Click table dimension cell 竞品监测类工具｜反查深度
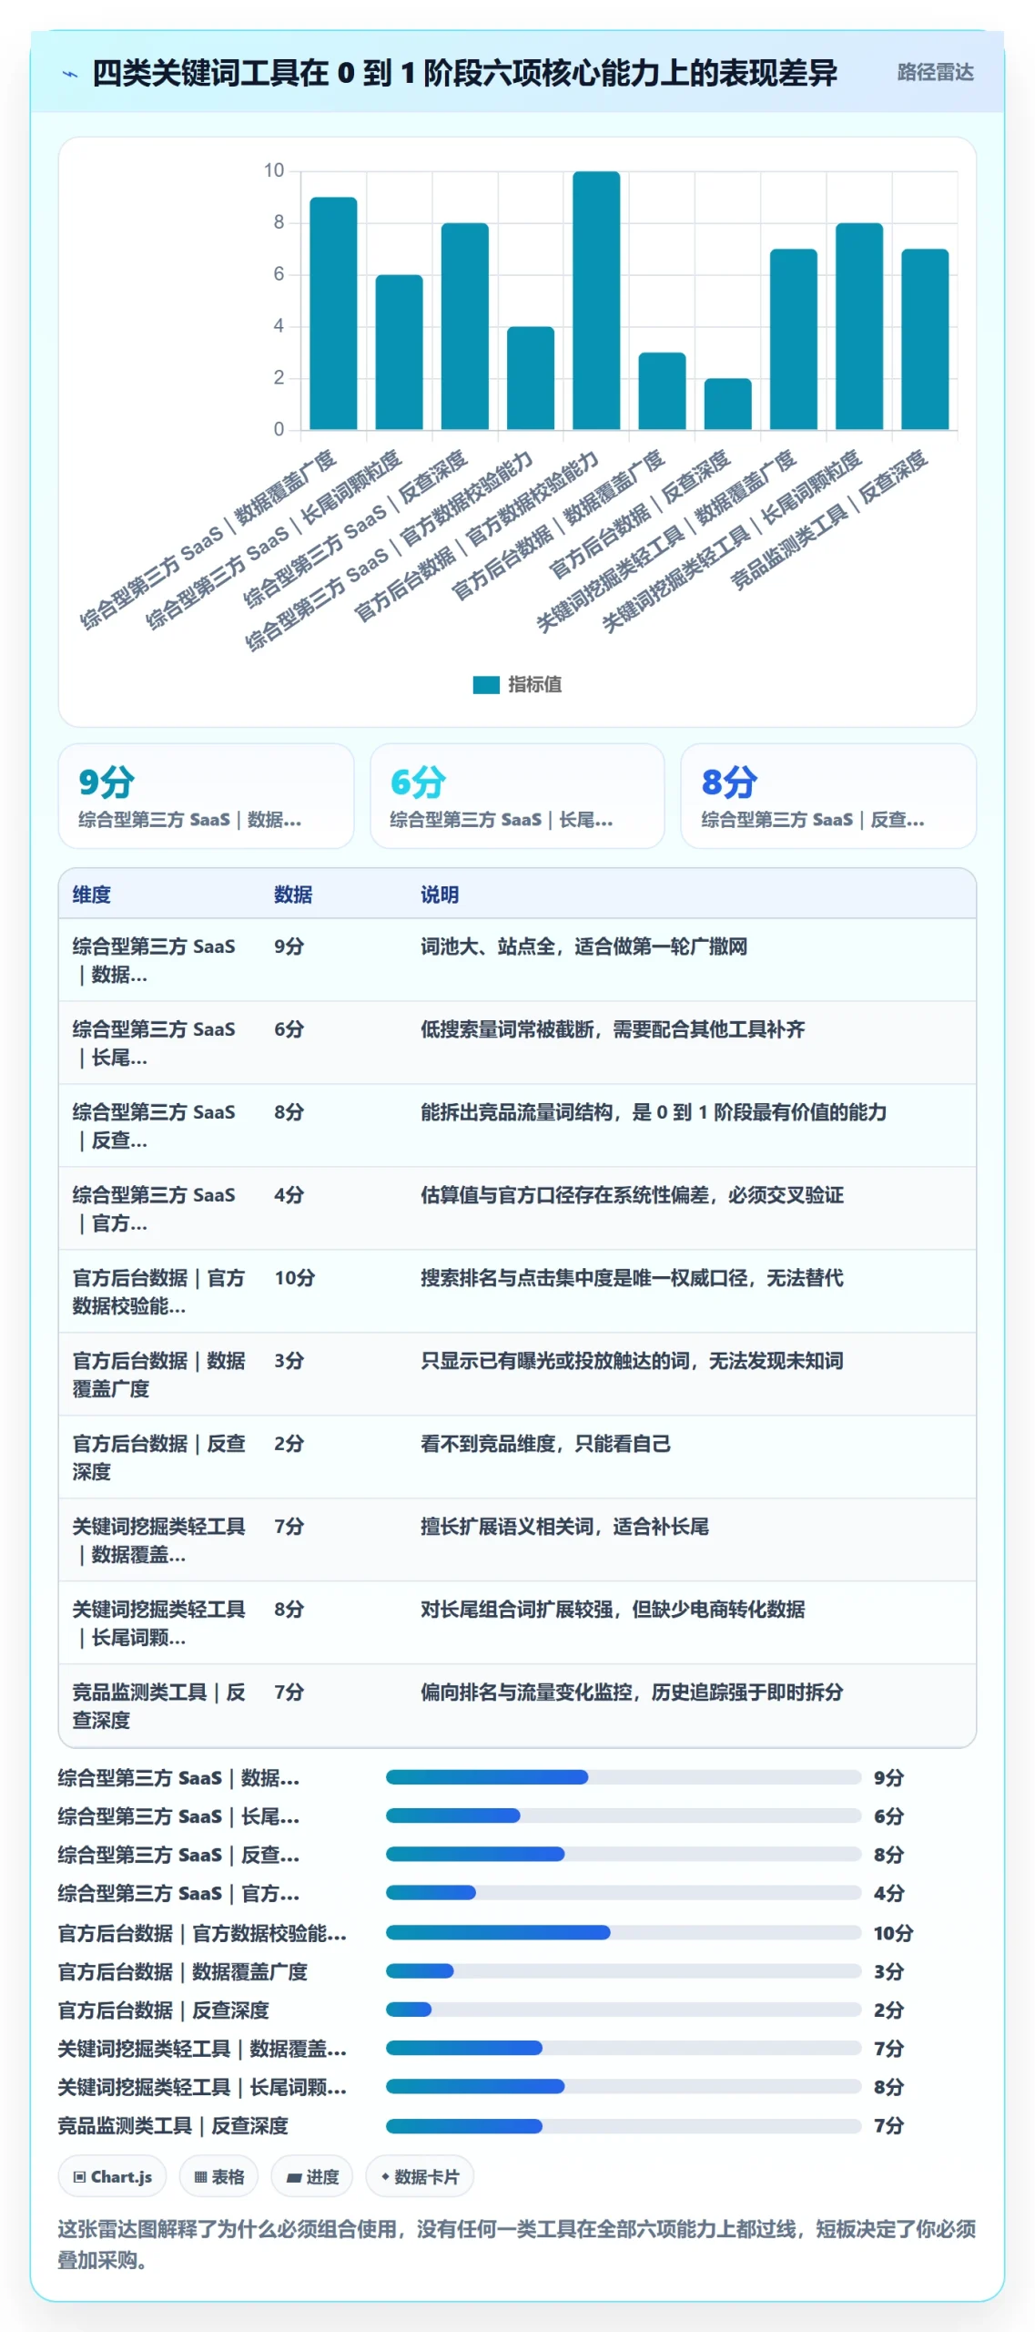 point(159,1706)
